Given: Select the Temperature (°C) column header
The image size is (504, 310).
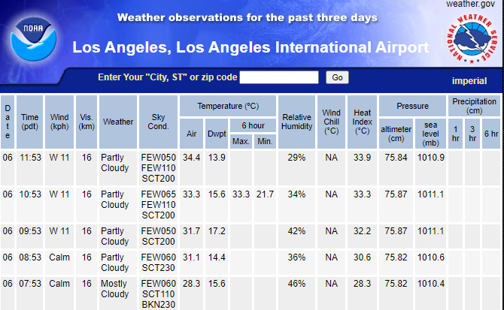Looking at the screenshot, I should click(x=228, y=106).
